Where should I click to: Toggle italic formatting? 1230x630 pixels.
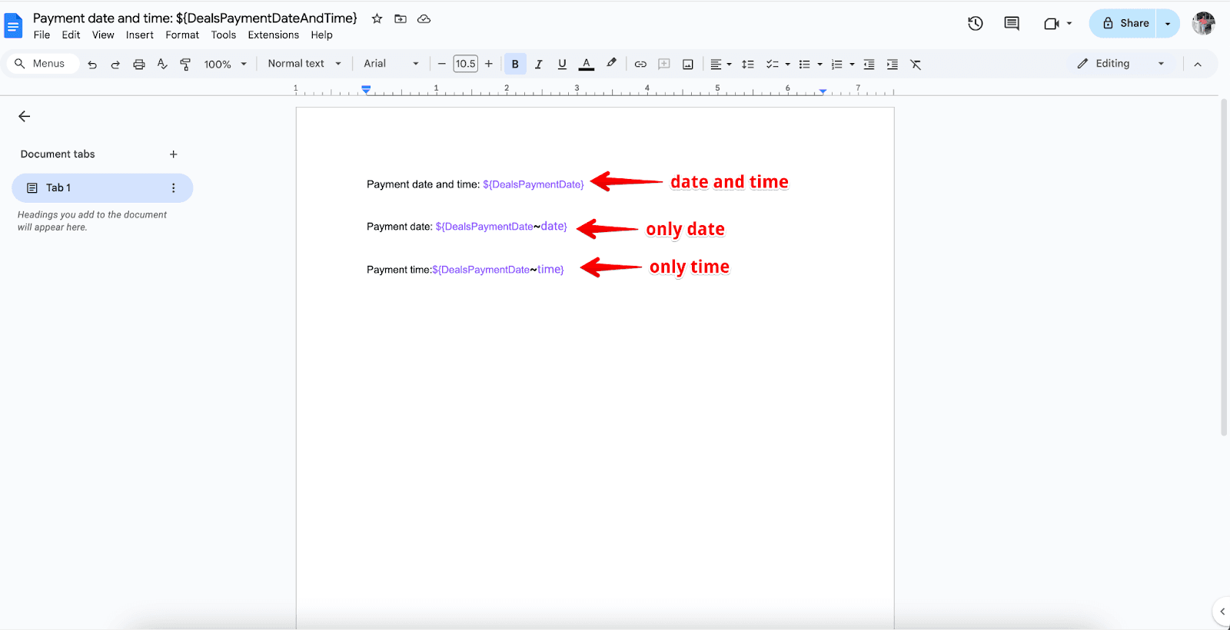pyautogui.click(x=539, y=65)
